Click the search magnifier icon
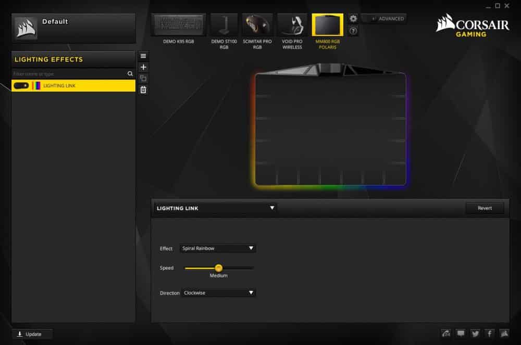The width and height of the screenshot is (521, 345). coord(130,74)
